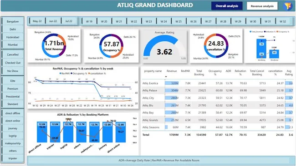The width and height of the screenshot is (296, 166).
Task: Filter by others booking platform
Action: pyautogui.click(x=13, y=151)
